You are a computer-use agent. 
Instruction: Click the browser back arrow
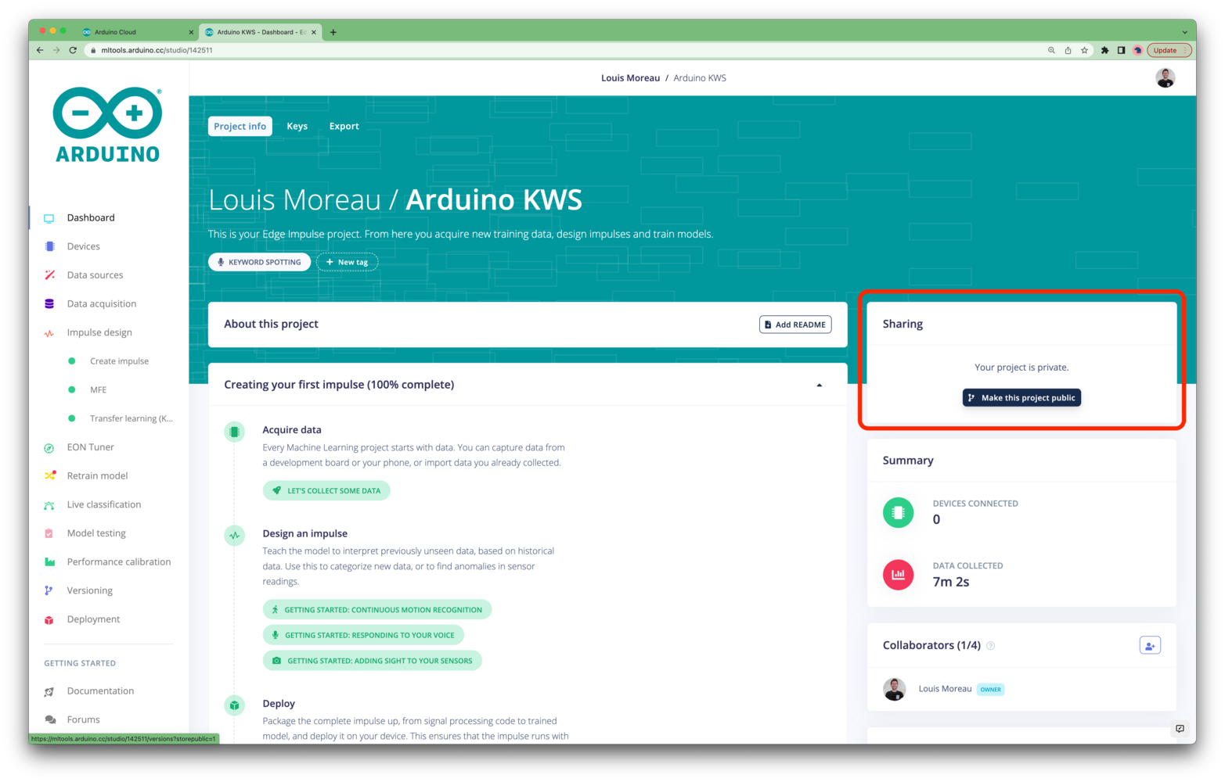(40, 50)
